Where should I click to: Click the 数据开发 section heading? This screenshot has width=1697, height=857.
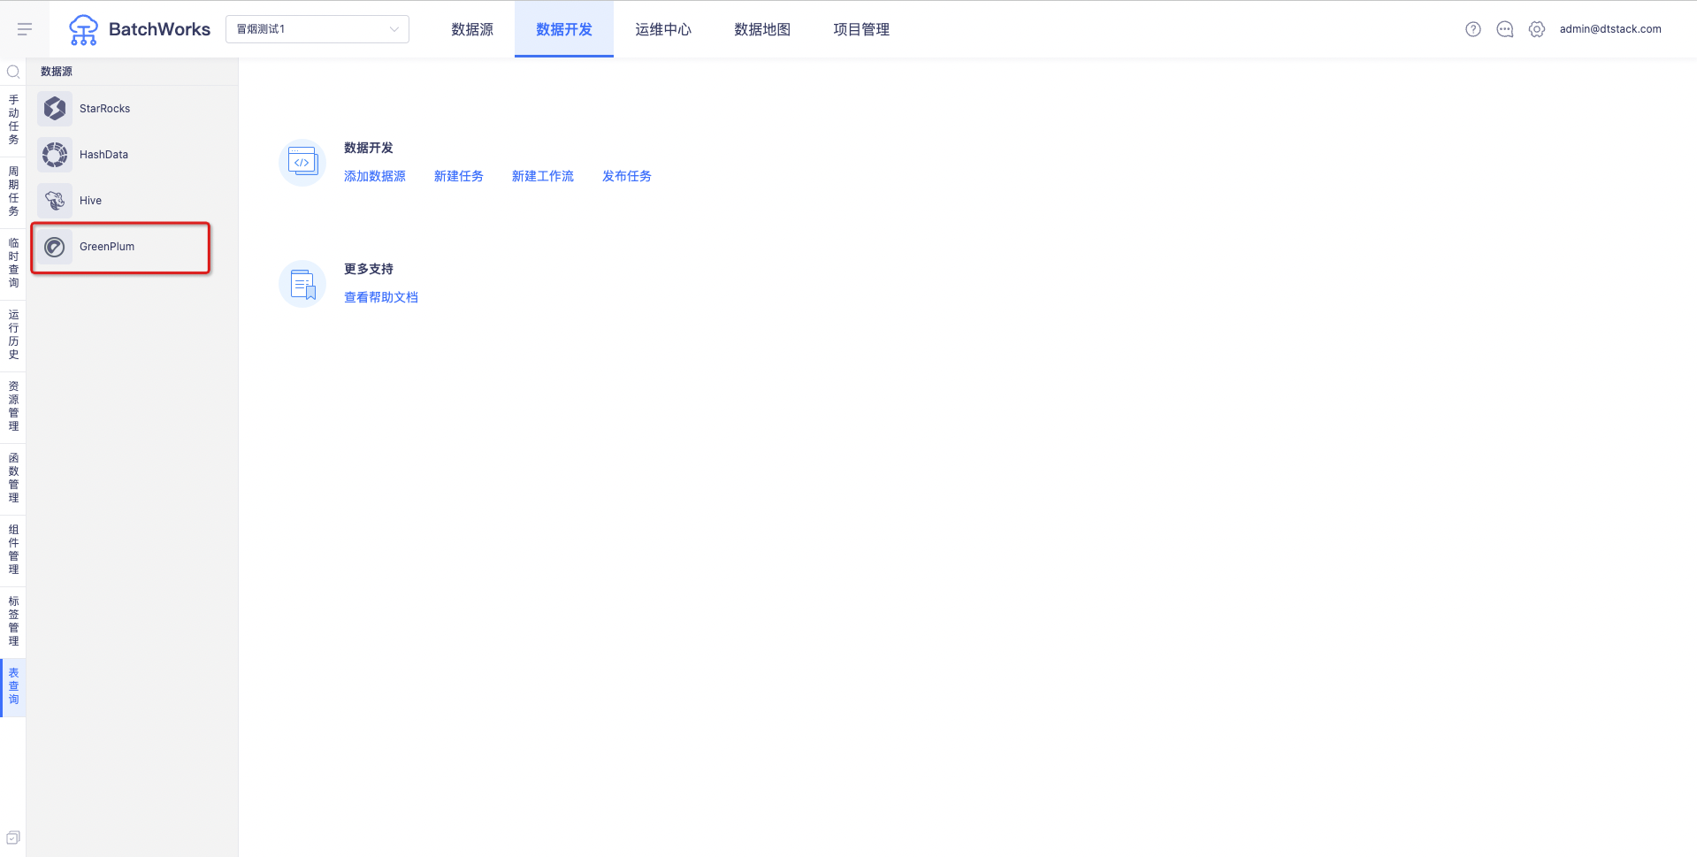(369, 148)
